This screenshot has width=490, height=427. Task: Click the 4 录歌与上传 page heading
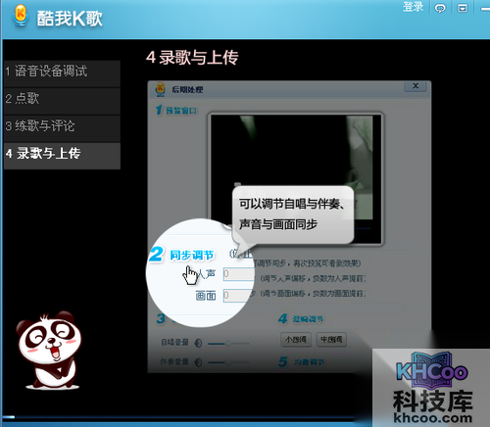[192, 58]
